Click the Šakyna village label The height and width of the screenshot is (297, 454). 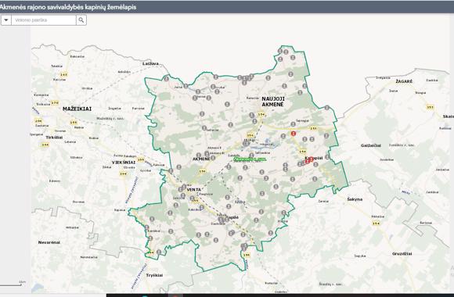tap(355, 199)
